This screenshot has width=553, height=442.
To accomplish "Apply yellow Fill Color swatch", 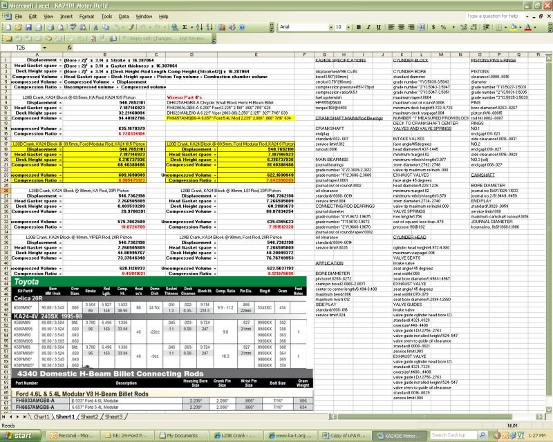I will click(514, 27).
